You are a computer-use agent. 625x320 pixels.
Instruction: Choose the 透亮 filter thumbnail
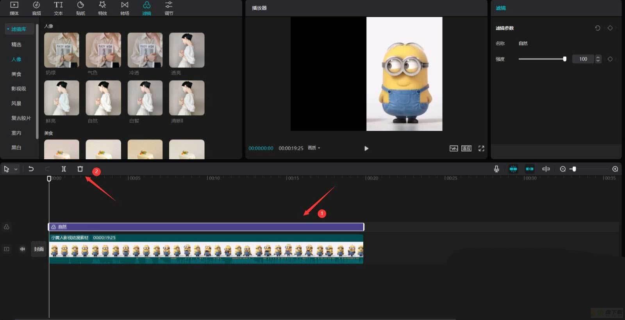[187, 50]
